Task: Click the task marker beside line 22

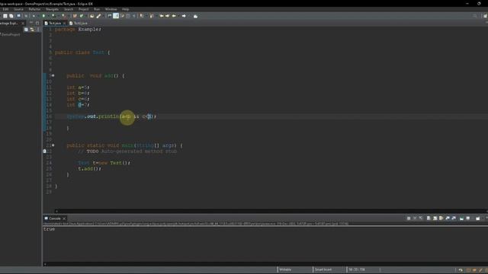Action: pos(44,151)
